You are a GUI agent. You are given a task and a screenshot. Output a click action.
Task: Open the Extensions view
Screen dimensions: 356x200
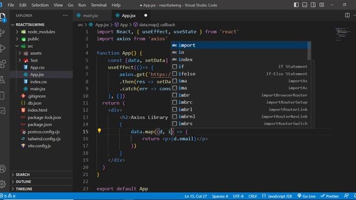[2, 64]
